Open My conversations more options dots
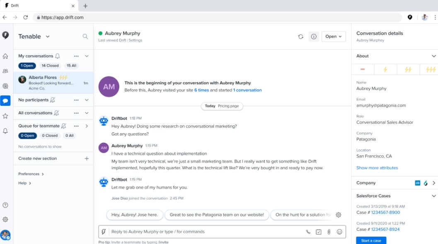 click(76, 56)
